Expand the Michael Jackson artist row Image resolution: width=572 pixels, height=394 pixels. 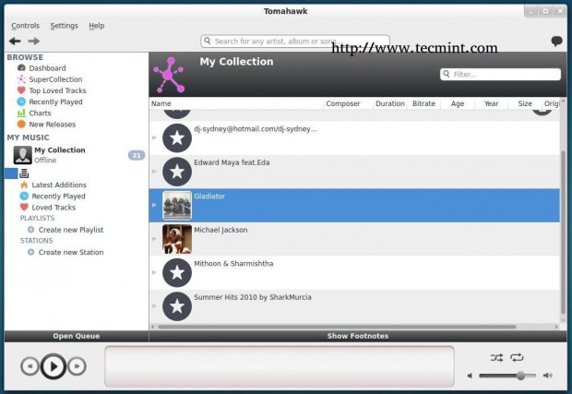[x=154, y=239]
